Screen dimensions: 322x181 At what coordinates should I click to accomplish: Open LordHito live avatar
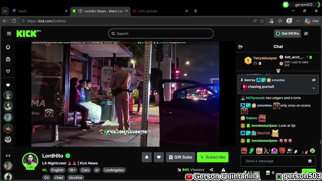30,161
